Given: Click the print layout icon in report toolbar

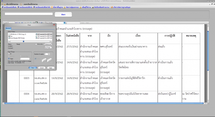Looking at the screenshot, I should click(37, 23).
